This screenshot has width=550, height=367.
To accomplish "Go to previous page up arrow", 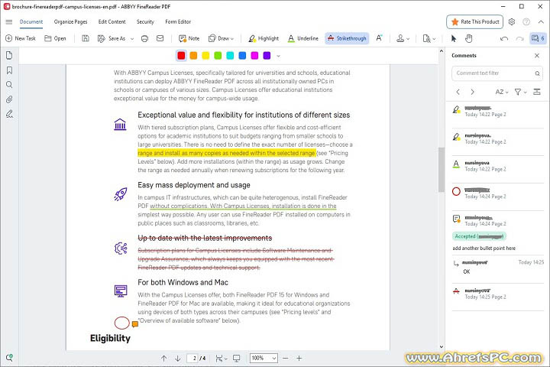I will pyautogui.click(x=163, y=359).
